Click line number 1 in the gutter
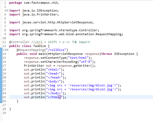This screenshot has height=121, width=153. click(x=5, y=3)
